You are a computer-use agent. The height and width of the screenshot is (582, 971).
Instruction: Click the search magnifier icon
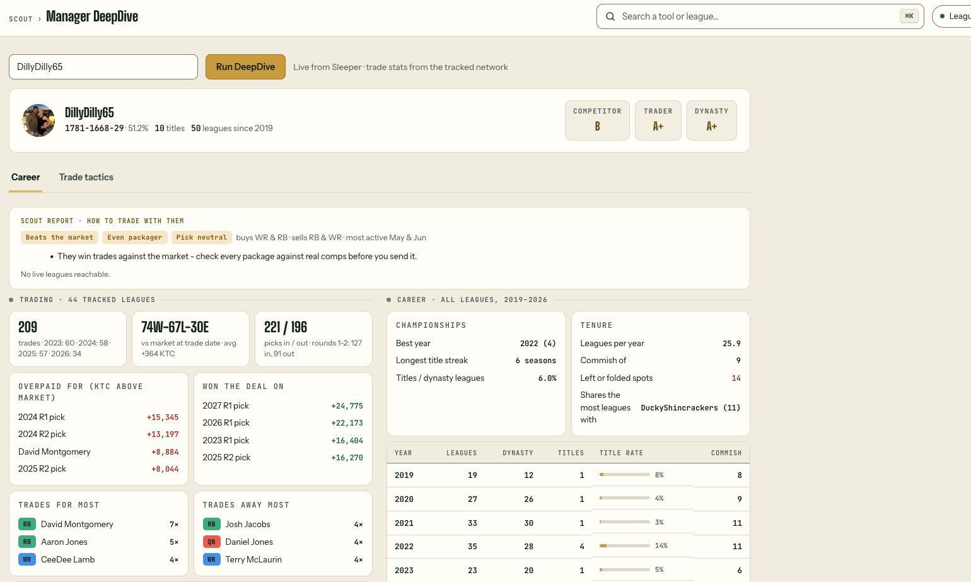[610, 16]
